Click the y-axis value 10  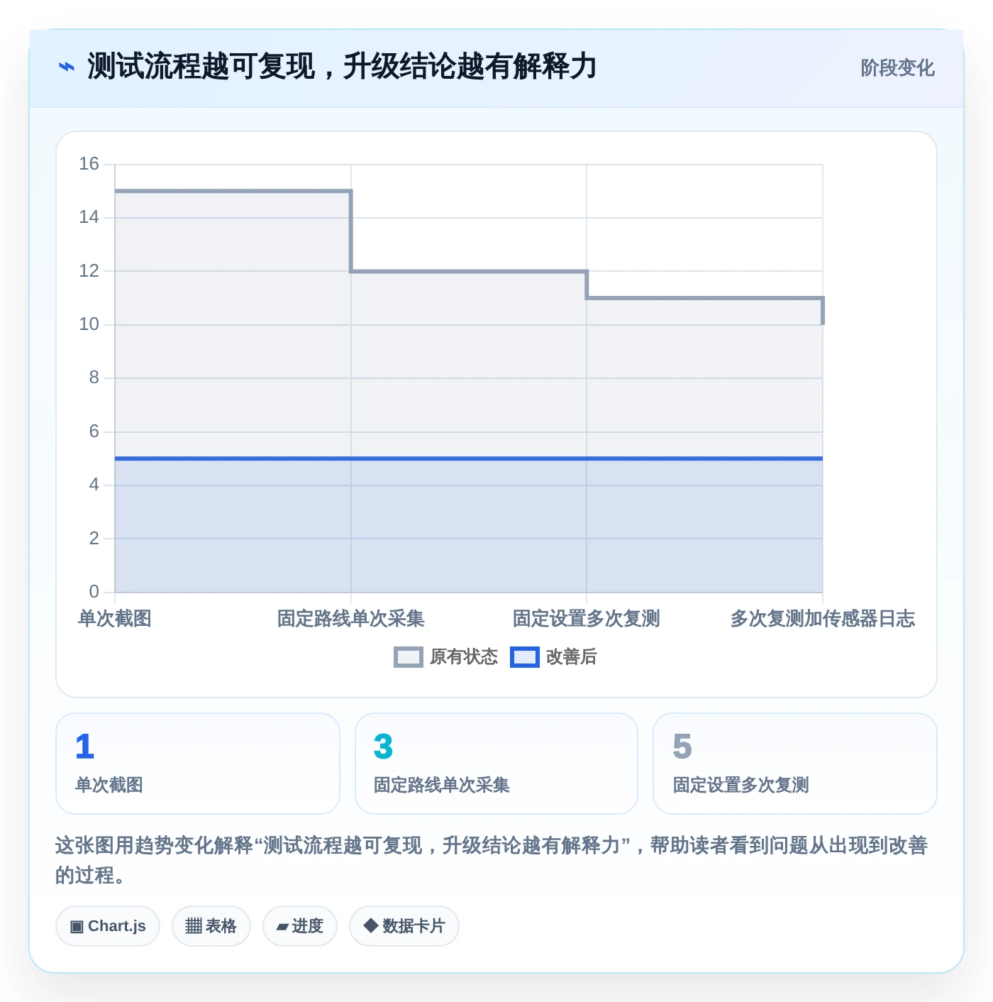point(89,324)
